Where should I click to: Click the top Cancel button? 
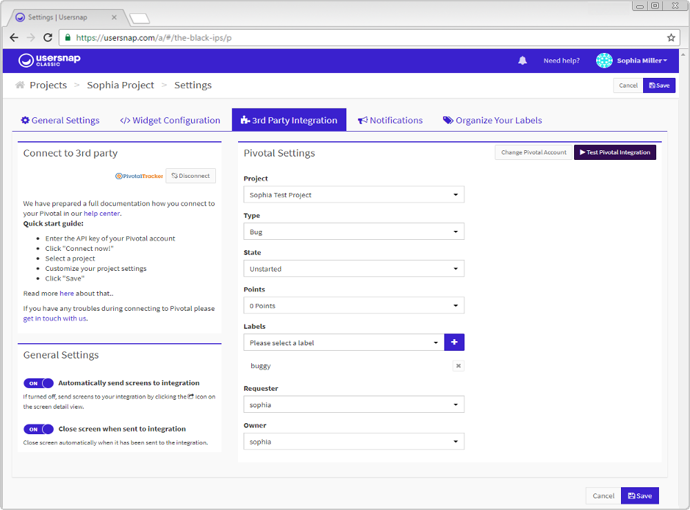[628, 85]
